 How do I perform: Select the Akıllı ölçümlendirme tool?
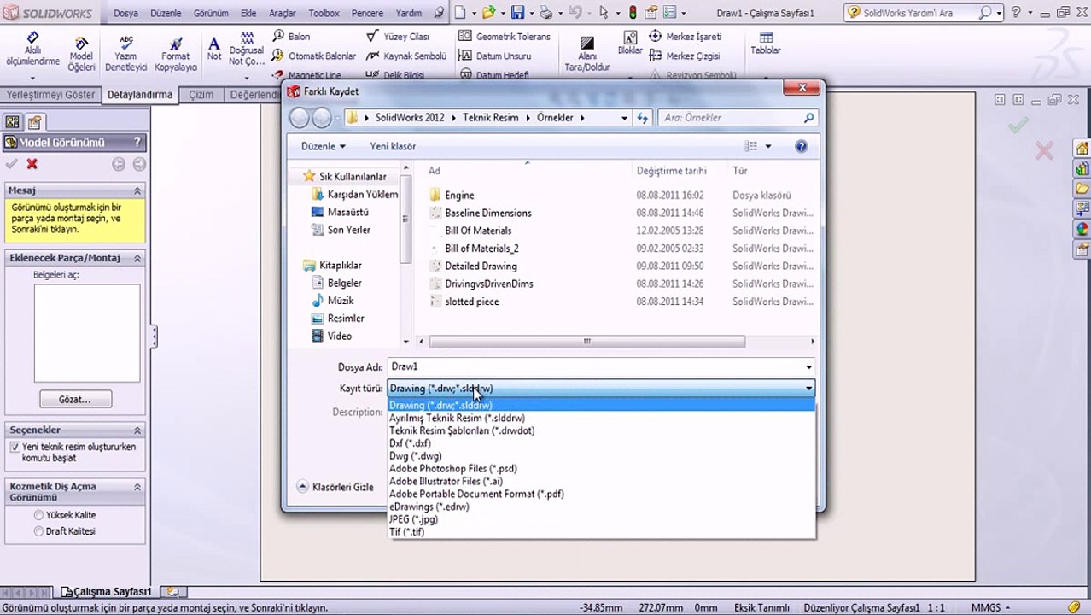(32, 51)
